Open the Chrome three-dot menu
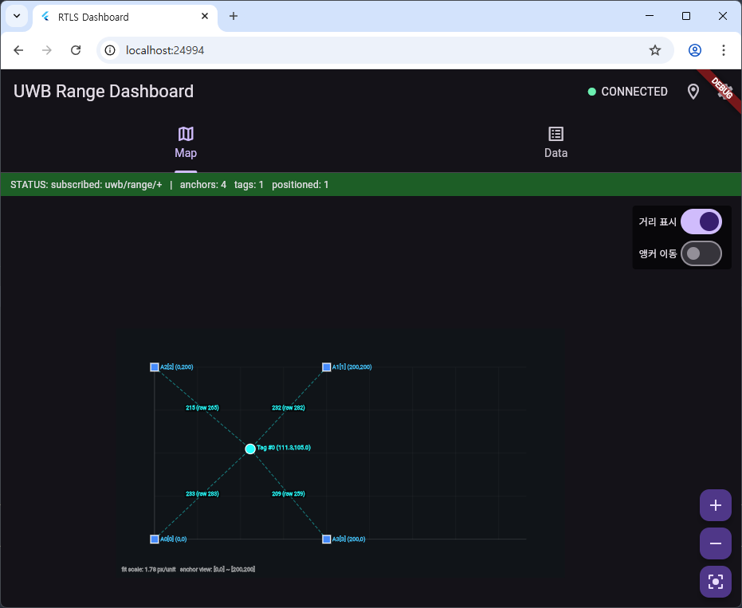Screen dimensions: 742x608 coord(724,50)
